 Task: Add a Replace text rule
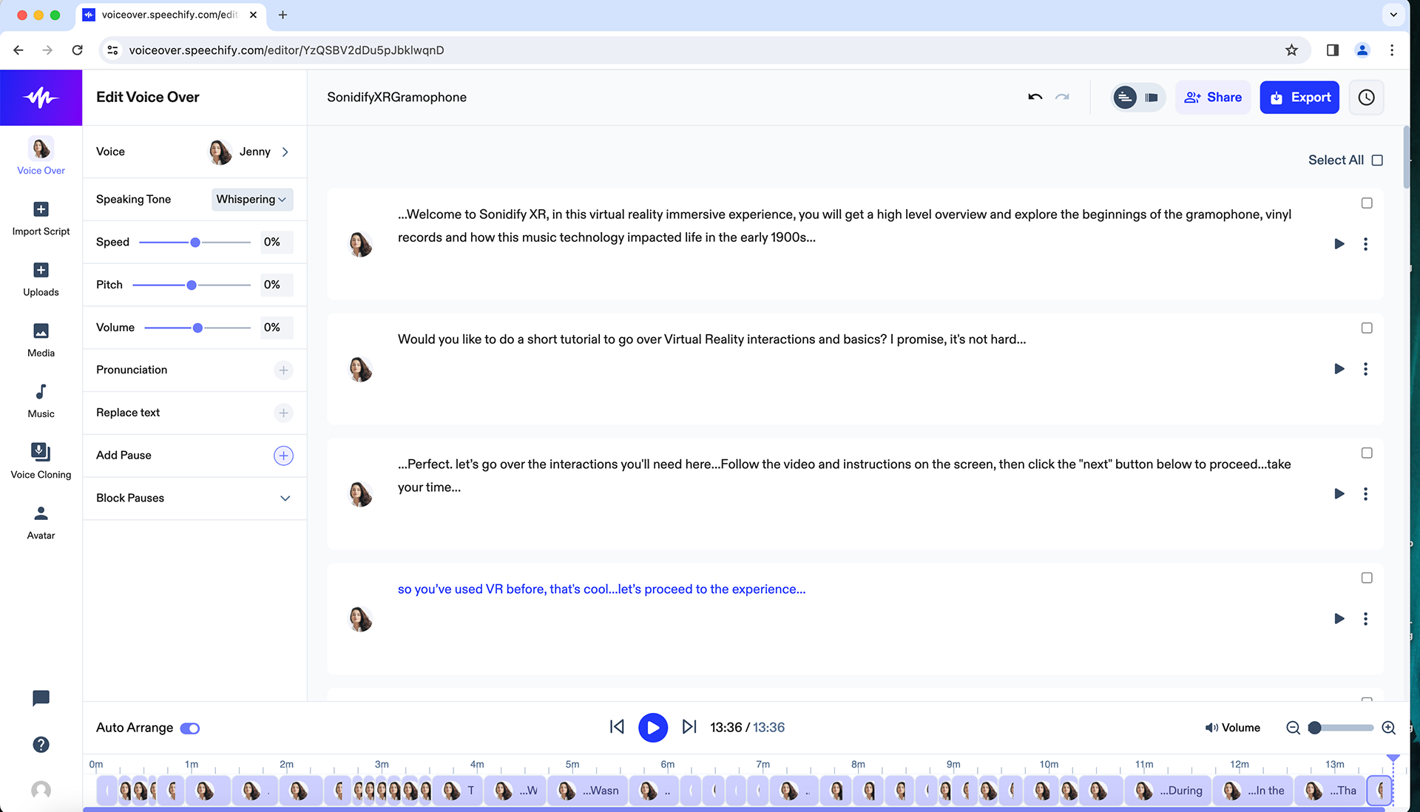click(283, 413)
